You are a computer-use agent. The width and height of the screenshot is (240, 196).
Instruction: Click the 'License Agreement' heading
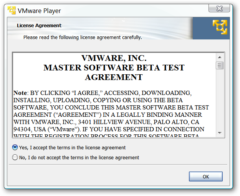(x=39, y=26)
